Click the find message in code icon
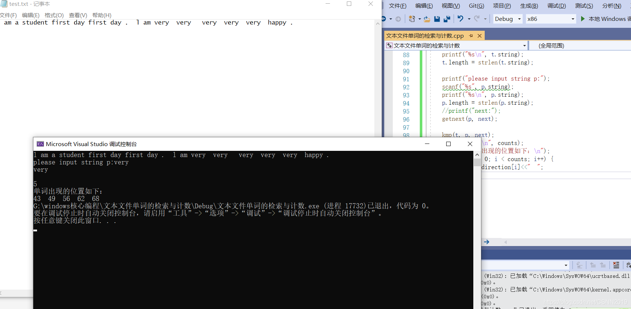 [579, 265]
